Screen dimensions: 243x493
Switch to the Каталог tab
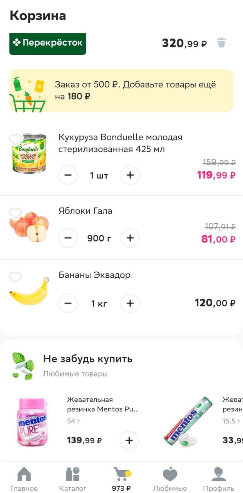click(72, 479)
